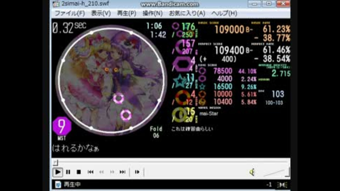Click the 61.46% perfect rate value
This screenshot has width=340, height=191.
pos(277,50)
